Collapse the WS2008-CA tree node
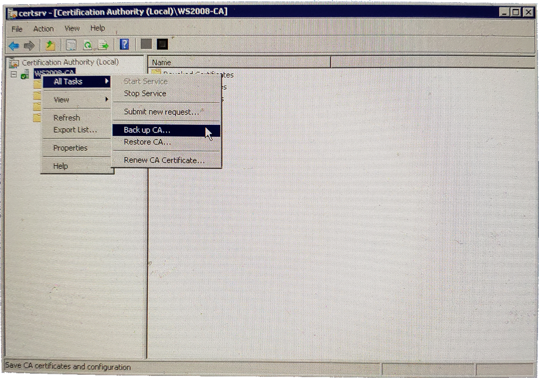Screen dimensions: 539x378 point(14,74)
